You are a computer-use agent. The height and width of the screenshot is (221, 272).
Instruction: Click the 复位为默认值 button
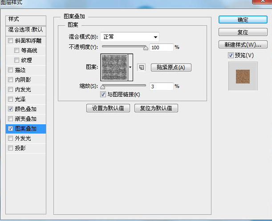coord(156,108)
